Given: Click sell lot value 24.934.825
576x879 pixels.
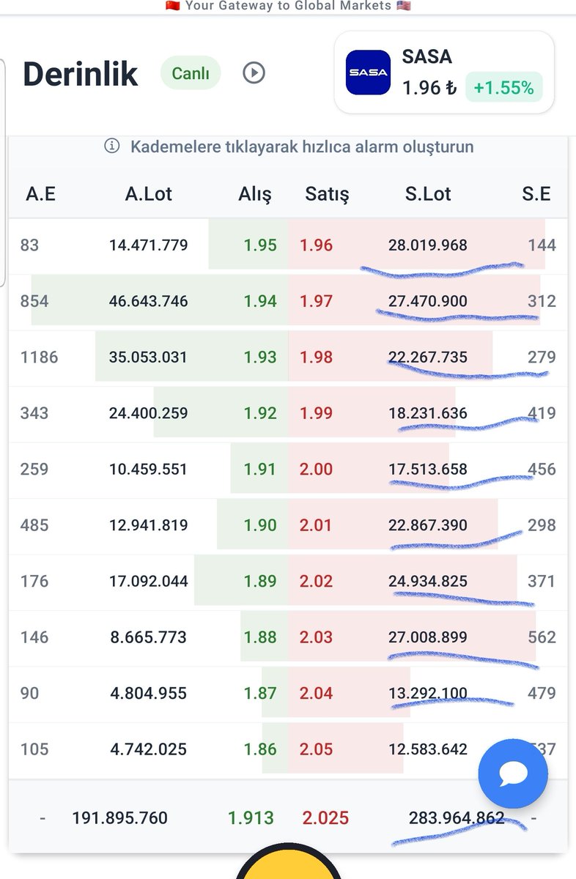Looking at the screenshot, I should coord(428,582).
